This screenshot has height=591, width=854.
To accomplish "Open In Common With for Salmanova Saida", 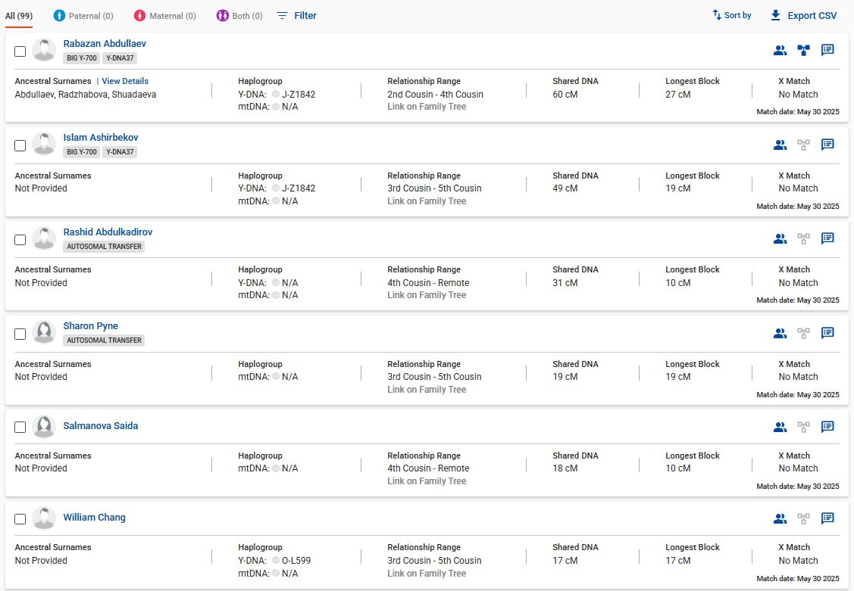I will pos(780,428).
